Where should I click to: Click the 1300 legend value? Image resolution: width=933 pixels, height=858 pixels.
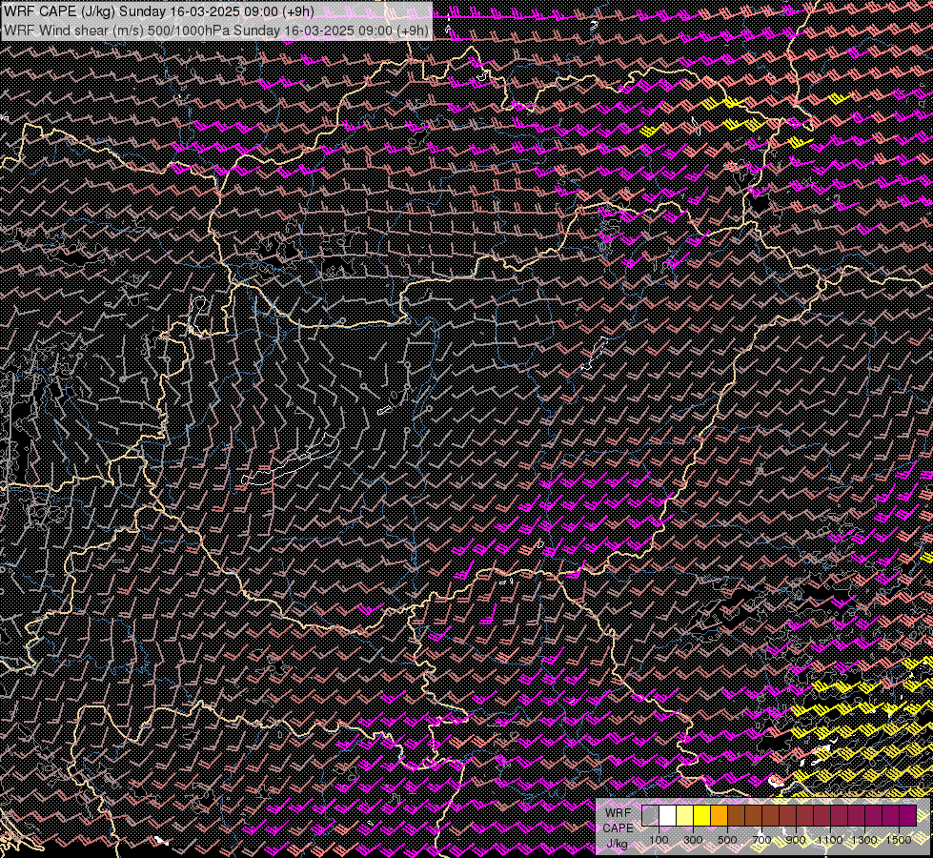[864, 840]
